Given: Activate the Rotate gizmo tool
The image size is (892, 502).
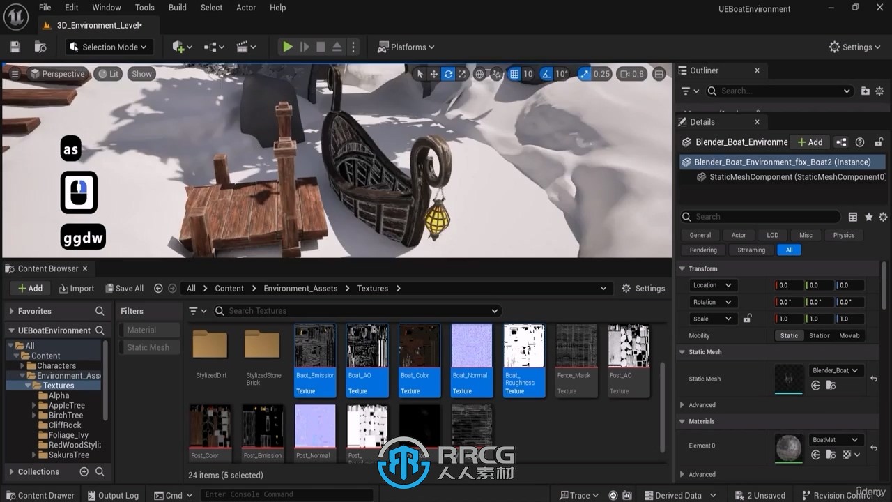Looking at the screenshot, I should click(x=448, y=74).
